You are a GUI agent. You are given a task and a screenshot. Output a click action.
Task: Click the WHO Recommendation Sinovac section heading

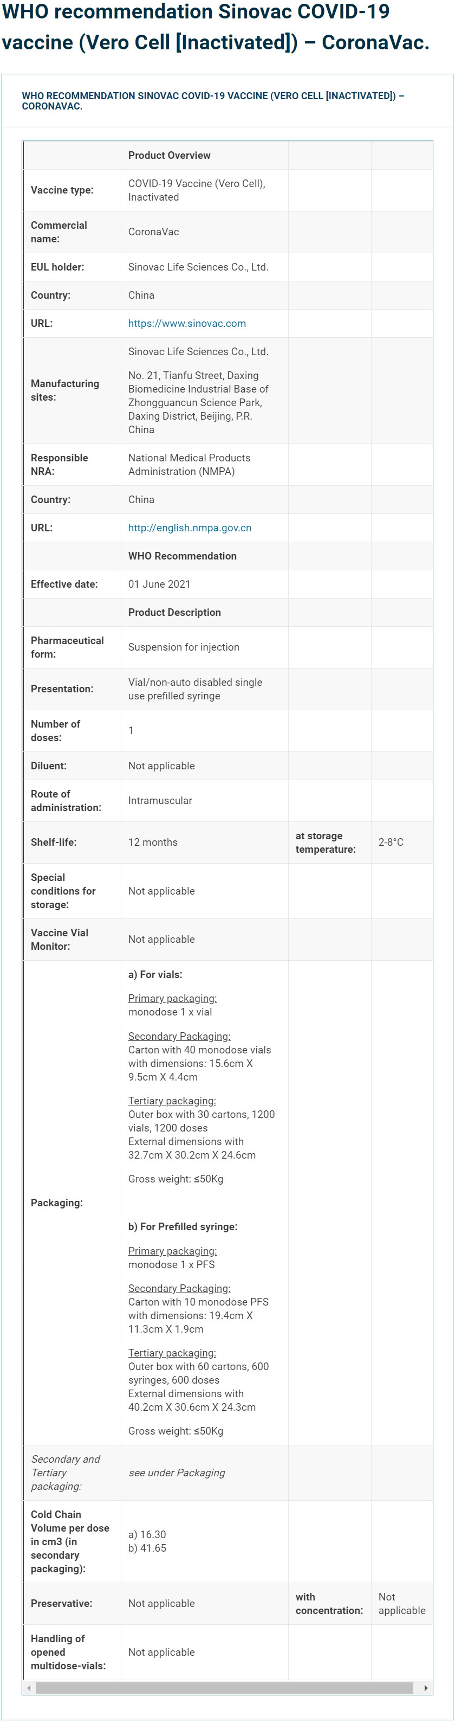[x=213, y=101]
